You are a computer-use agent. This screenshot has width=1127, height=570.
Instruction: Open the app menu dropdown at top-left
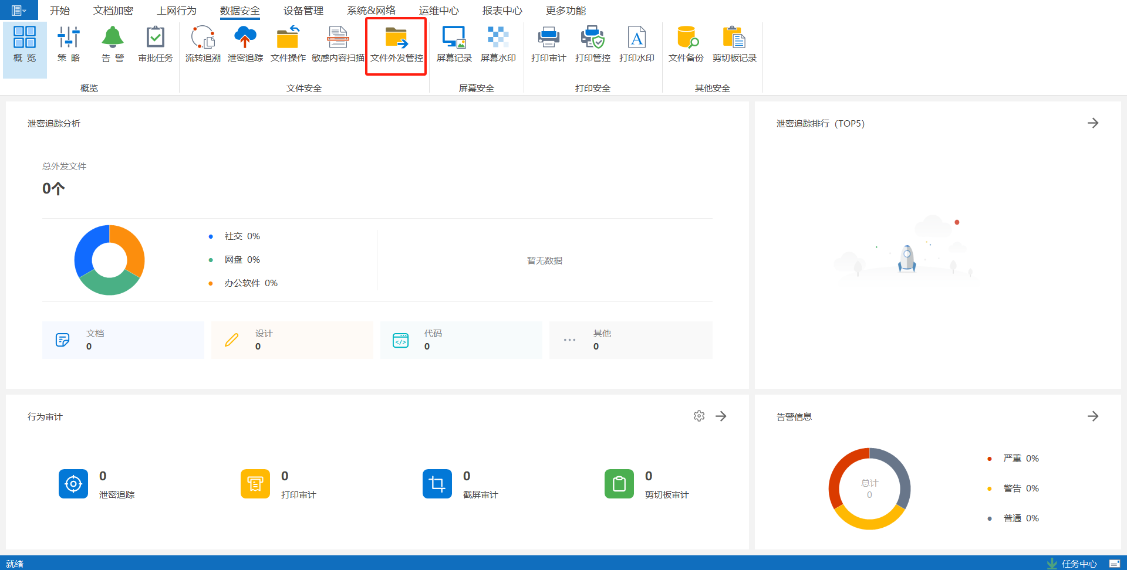click(x=19, y=11)
